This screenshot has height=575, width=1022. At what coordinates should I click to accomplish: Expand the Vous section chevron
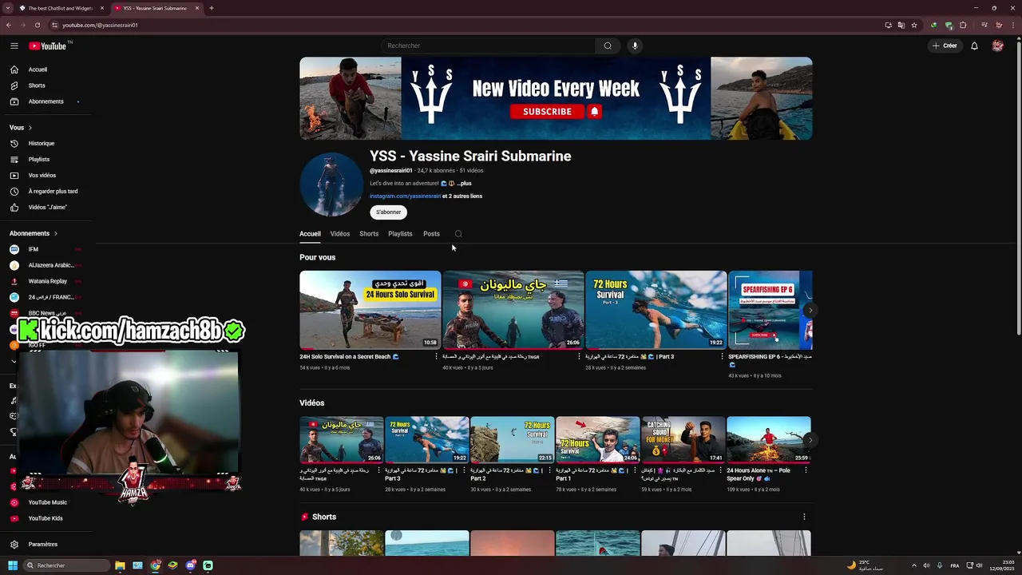click(x=30, y=128)
